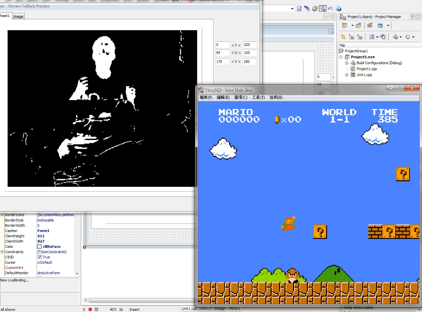
Task: Click the build groups stacked windows icon
Action: 383,37
